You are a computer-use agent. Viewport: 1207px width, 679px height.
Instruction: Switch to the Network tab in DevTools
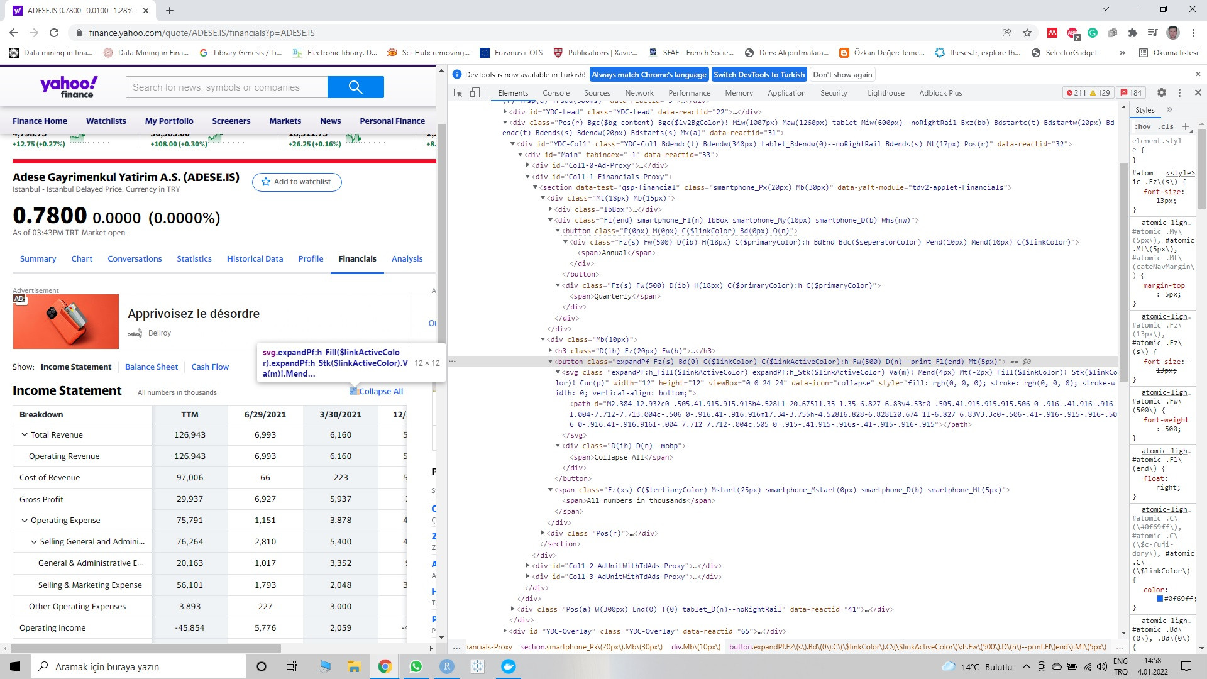[x=639, y=92]
